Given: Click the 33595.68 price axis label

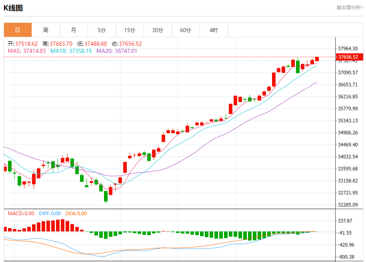Looking at the screenshot, I should pyautogui.click(x=348, y=169).
